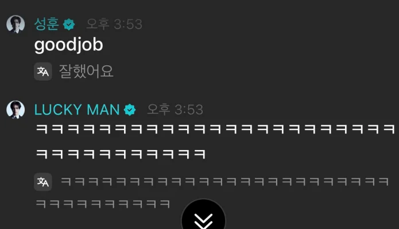Toggle translation icon under ㅋㅋㅋ message

click(43, 182)
